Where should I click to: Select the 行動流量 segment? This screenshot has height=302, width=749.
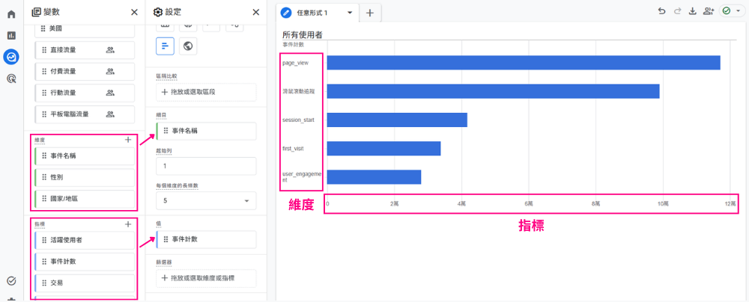click(85, 93)
